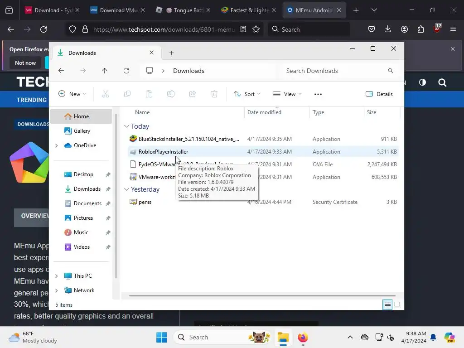This screenshot has width=464, height=348.
Task: Toggle TechSpot dark mode contrast icon
Action: tap(422, 82)
